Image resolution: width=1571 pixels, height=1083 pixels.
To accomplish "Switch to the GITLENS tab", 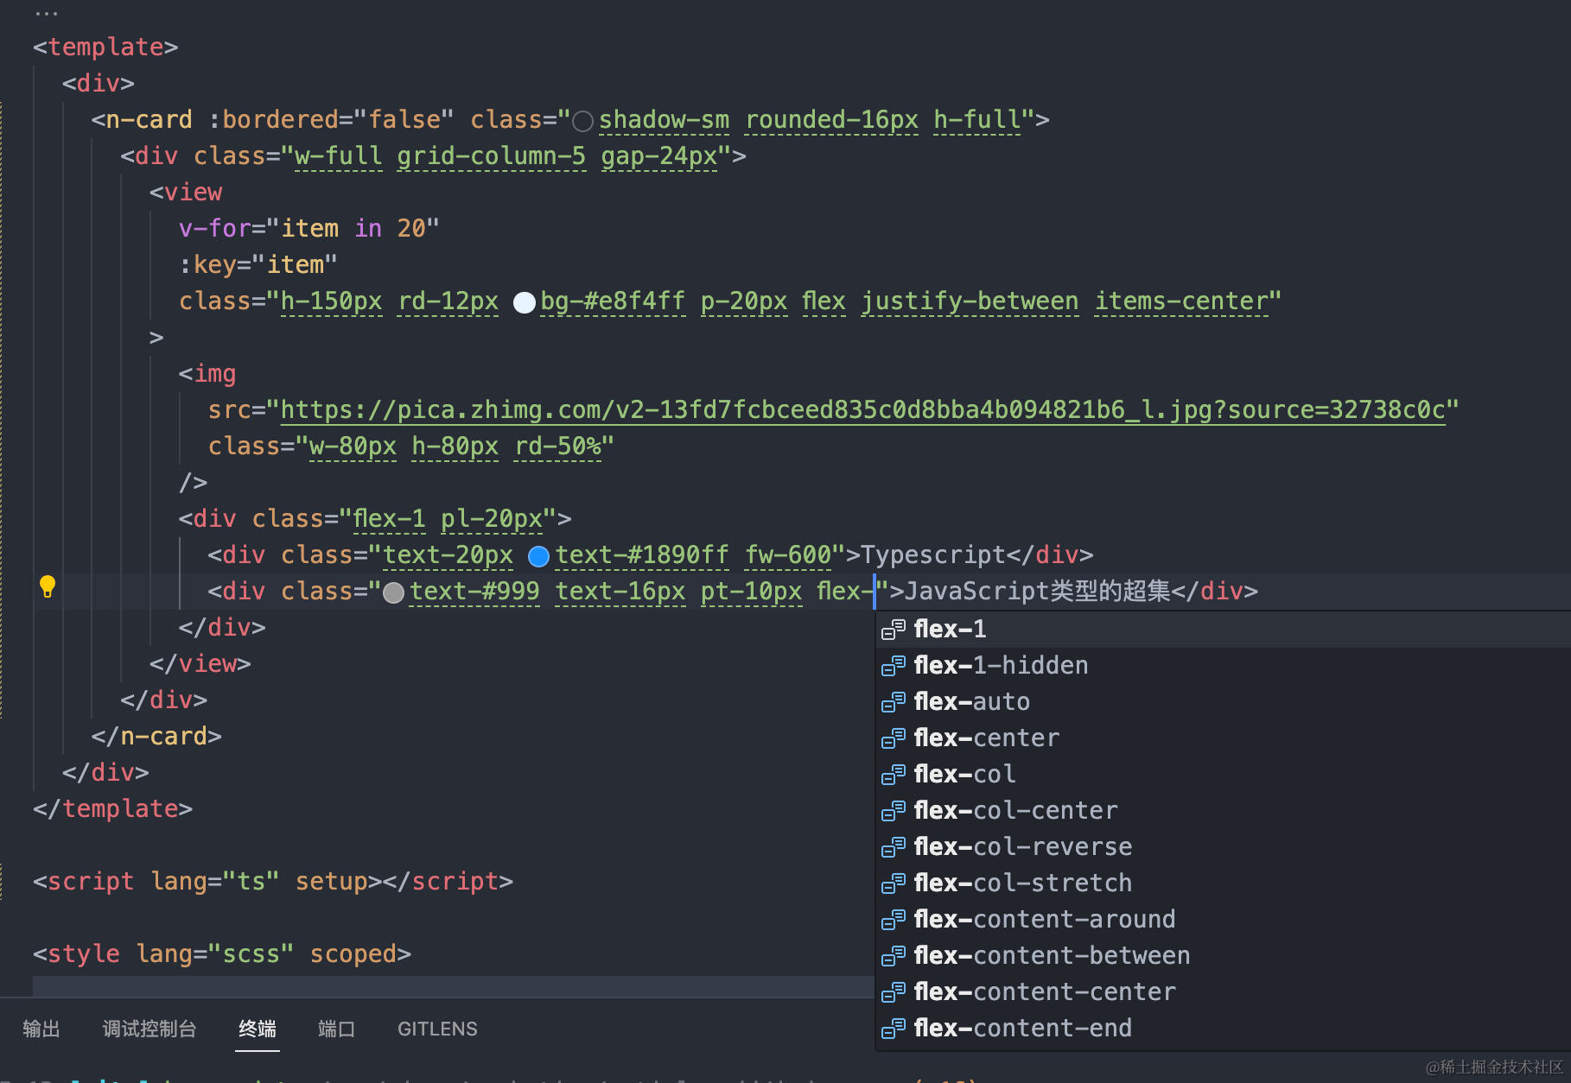I will [x=437, y=1029].
